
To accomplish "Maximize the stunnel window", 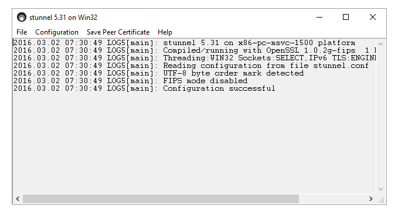I will (x=346, y=17).
